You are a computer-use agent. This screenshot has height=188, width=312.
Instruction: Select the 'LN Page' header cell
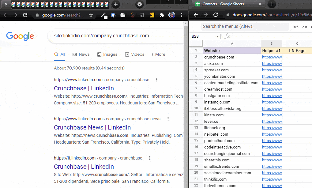(x=297, y=51)
